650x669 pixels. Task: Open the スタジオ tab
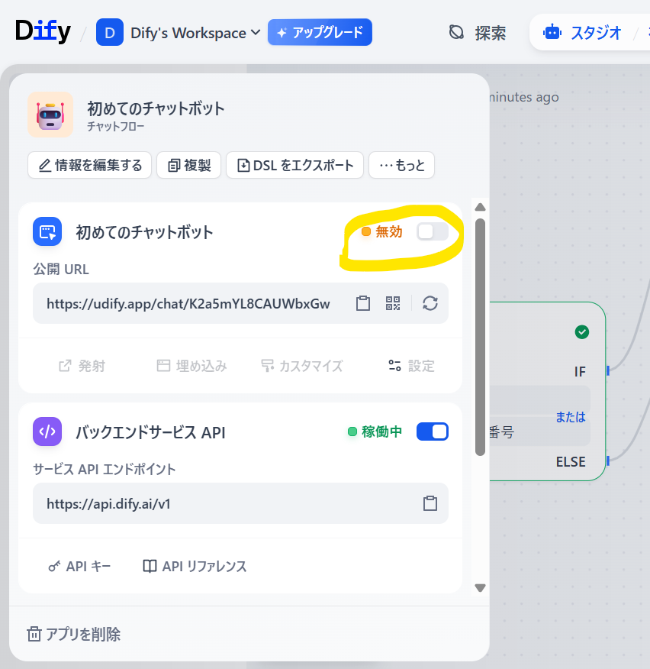[582, 33]
